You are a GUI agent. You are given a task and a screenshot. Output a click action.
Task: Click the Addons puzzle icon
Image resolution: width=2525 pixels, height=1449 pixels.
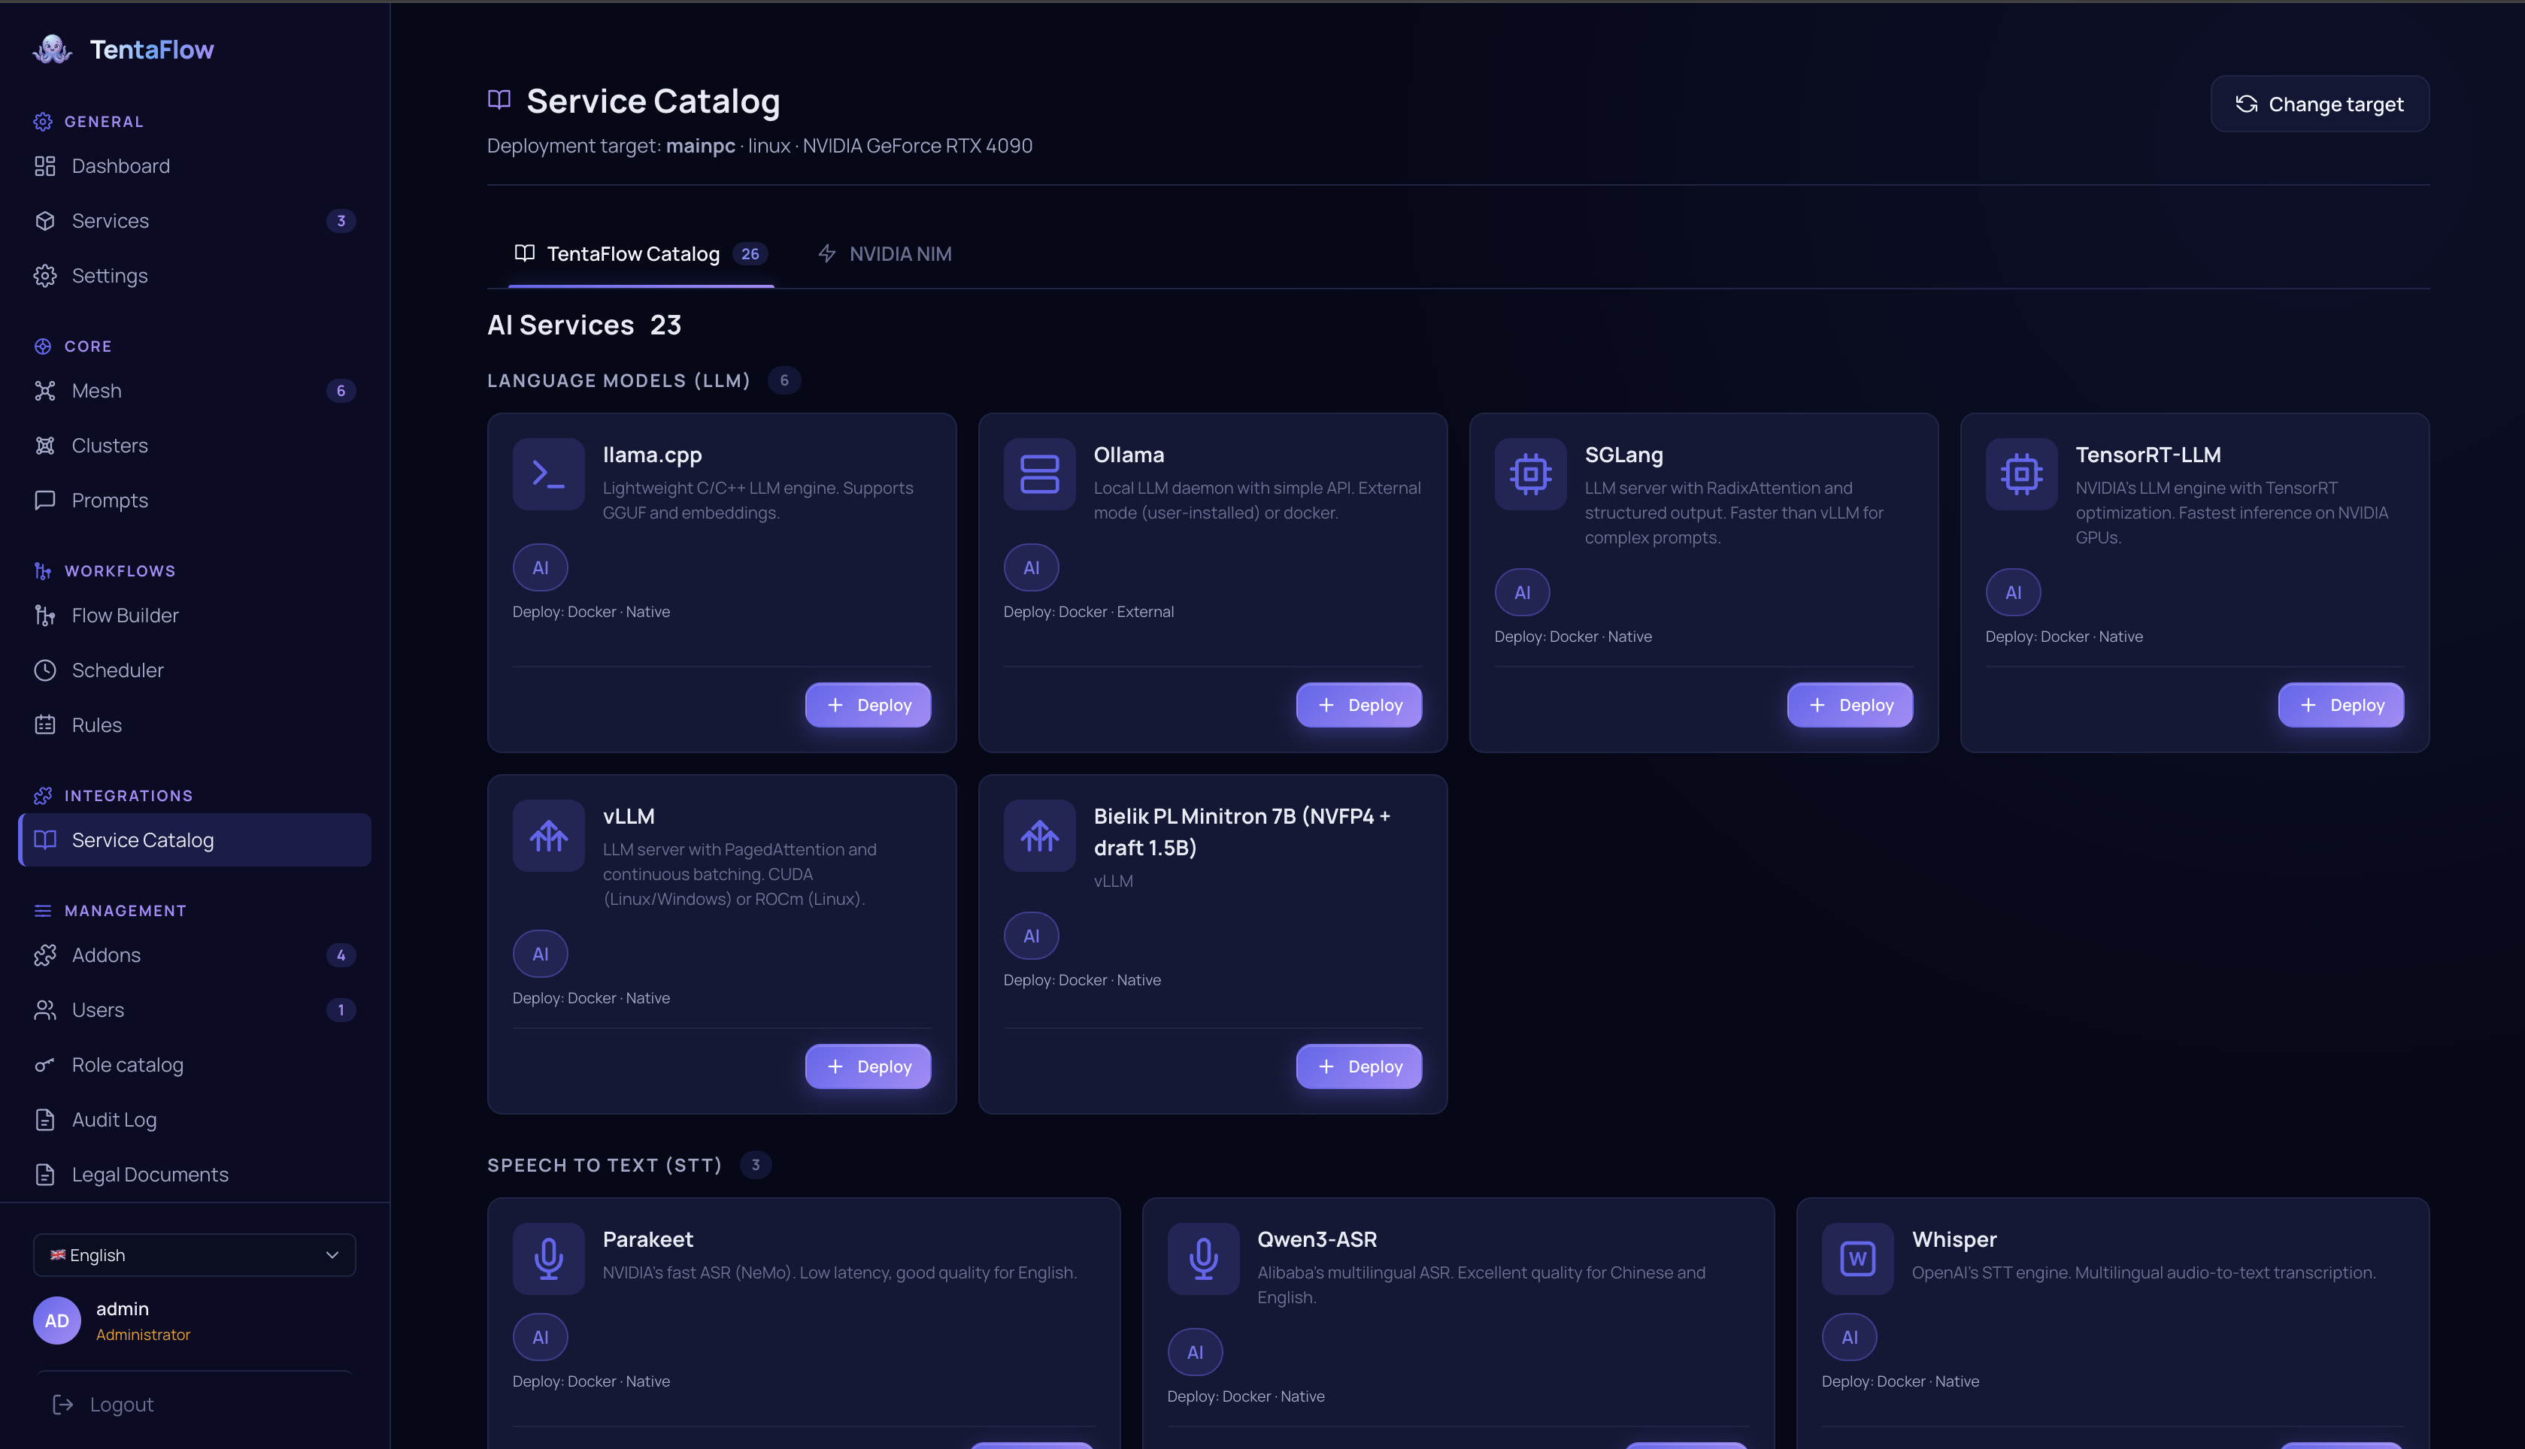coord(45,955)
